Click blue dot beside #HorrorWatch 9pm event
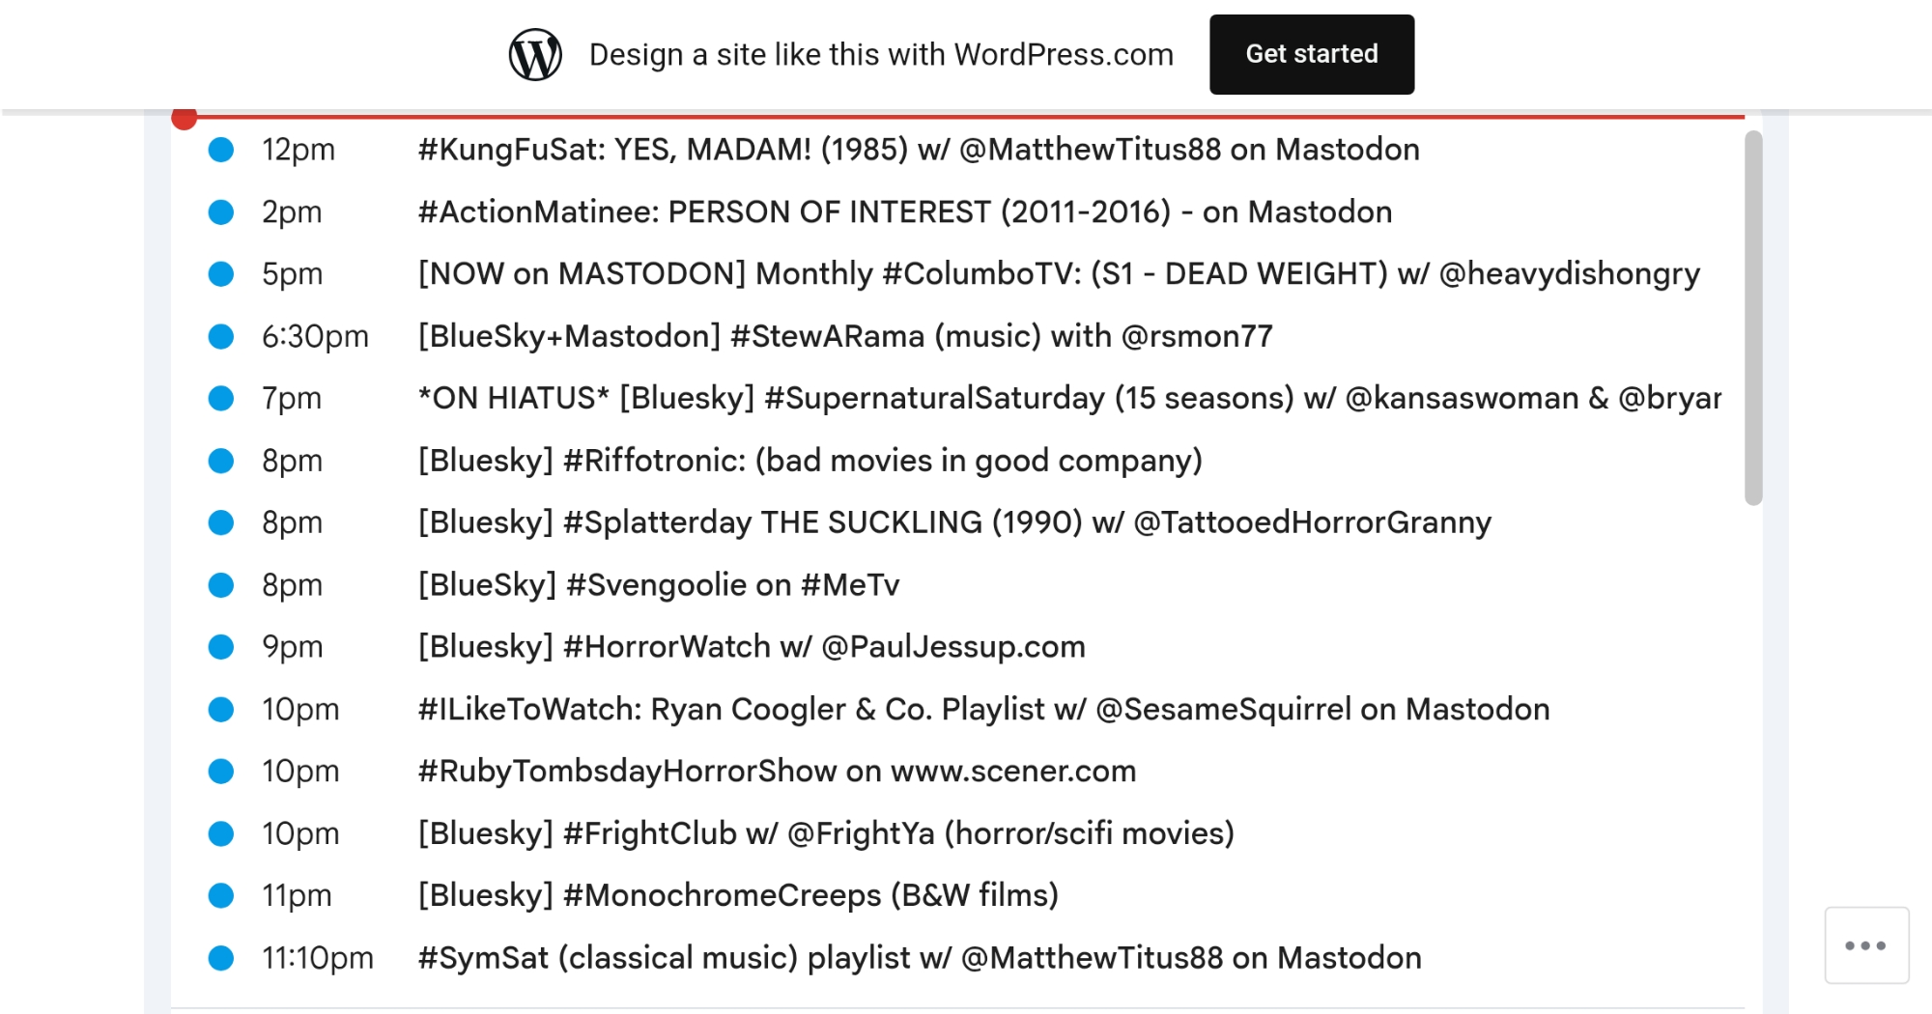 point(221,647)
